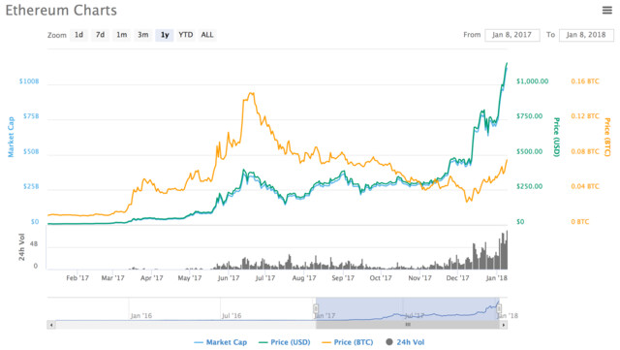620x350 pixels.
Task: Show ALL time range
Action: click(x=207, y=35)
